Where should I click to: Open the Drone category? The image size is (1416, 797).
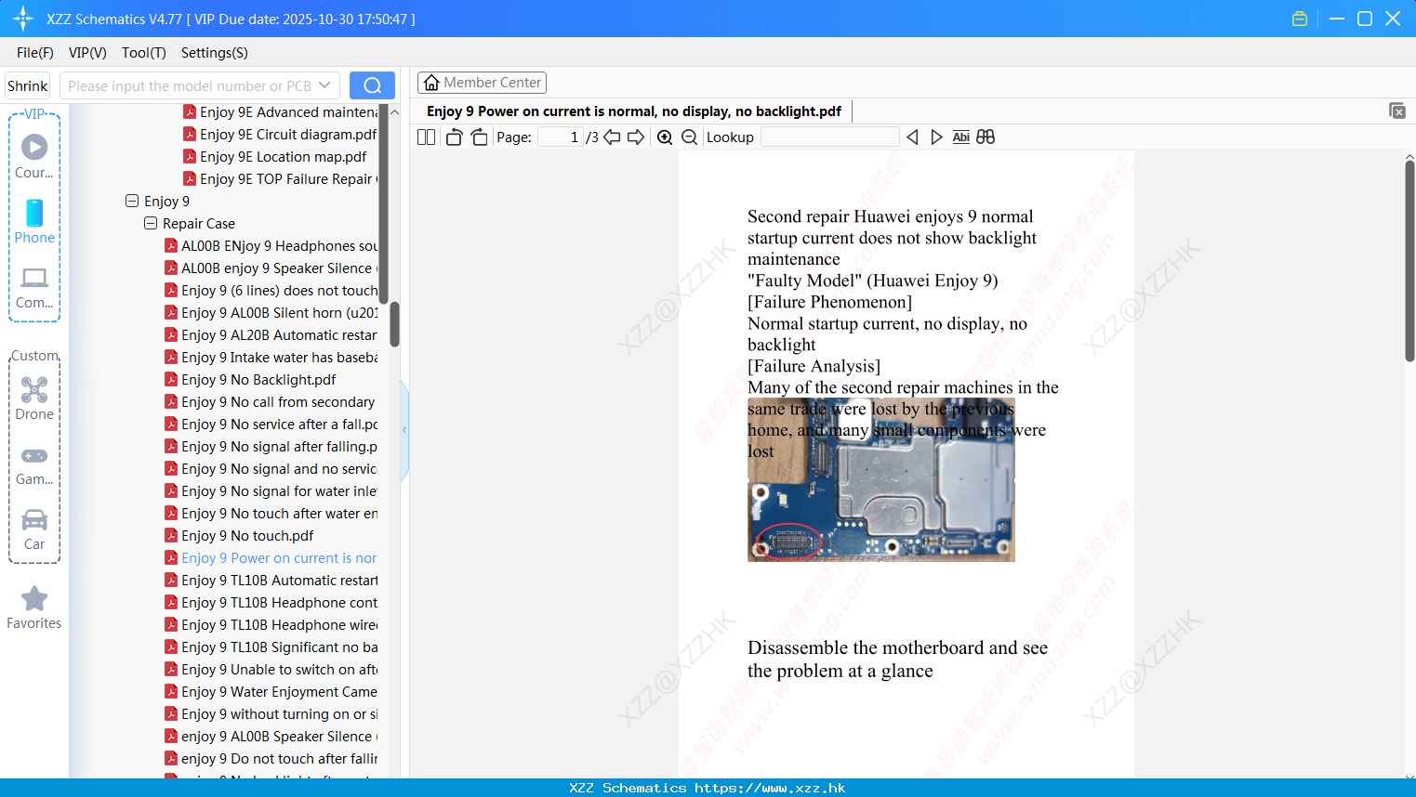pos(34,398)
